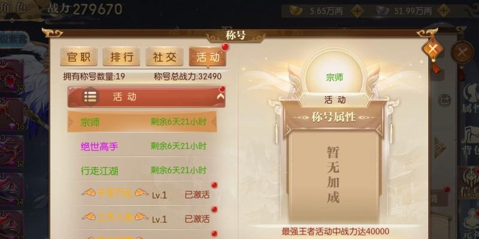The image size is (479, 239).
Task: Select the 行走江湖 title entry
Action: pos(143,170)
